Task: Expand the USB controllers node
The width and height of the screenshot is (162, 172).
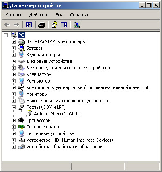Action: [13, 87]
